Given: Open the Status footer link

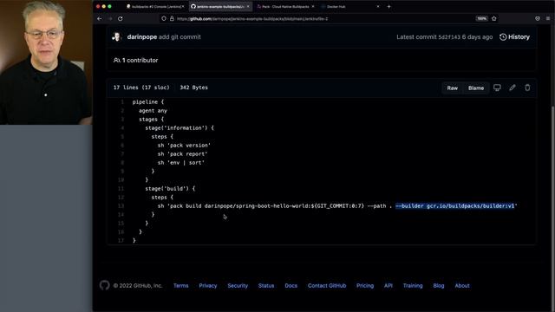Looking at the screenshot, I should pyautogui.click(x=266, y=285).
